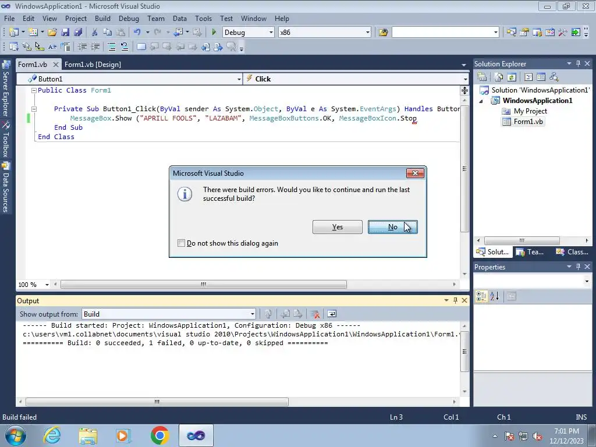Start debugging with the green play icon
The image size is (596, 447).
(x=214, y=33)
